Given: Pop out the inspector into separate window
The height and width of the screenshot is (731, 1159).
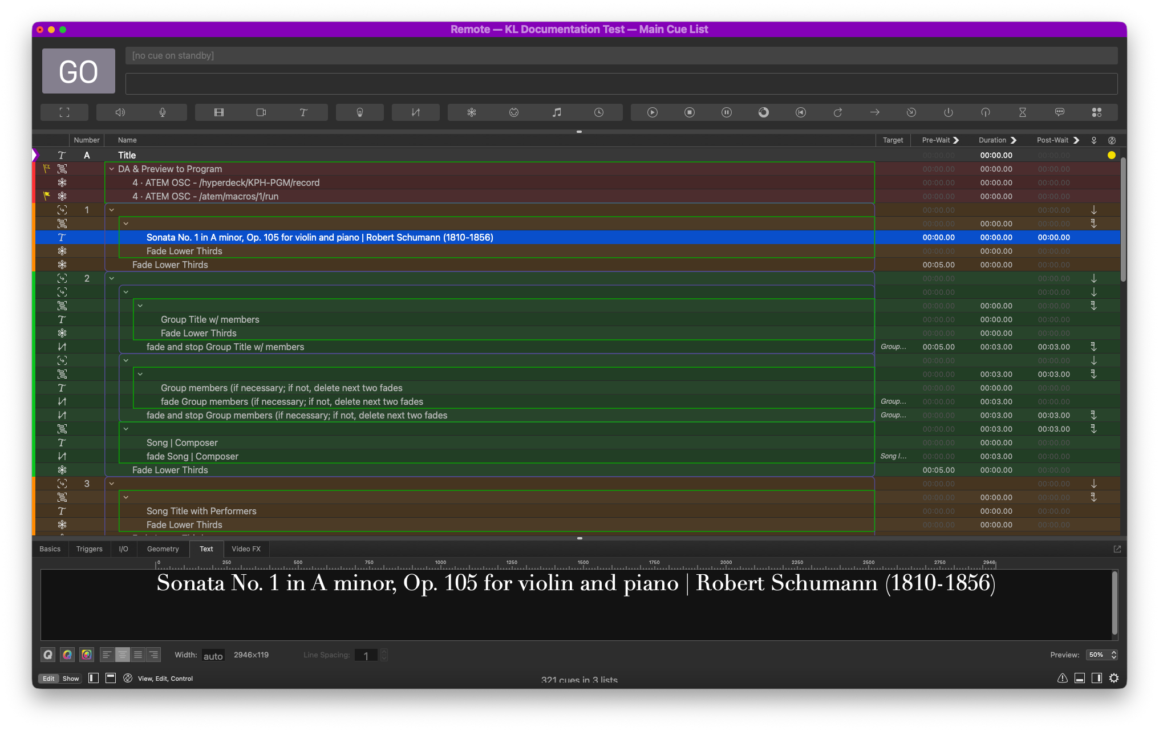Looking at the screenshot, I should (1117, 549).
